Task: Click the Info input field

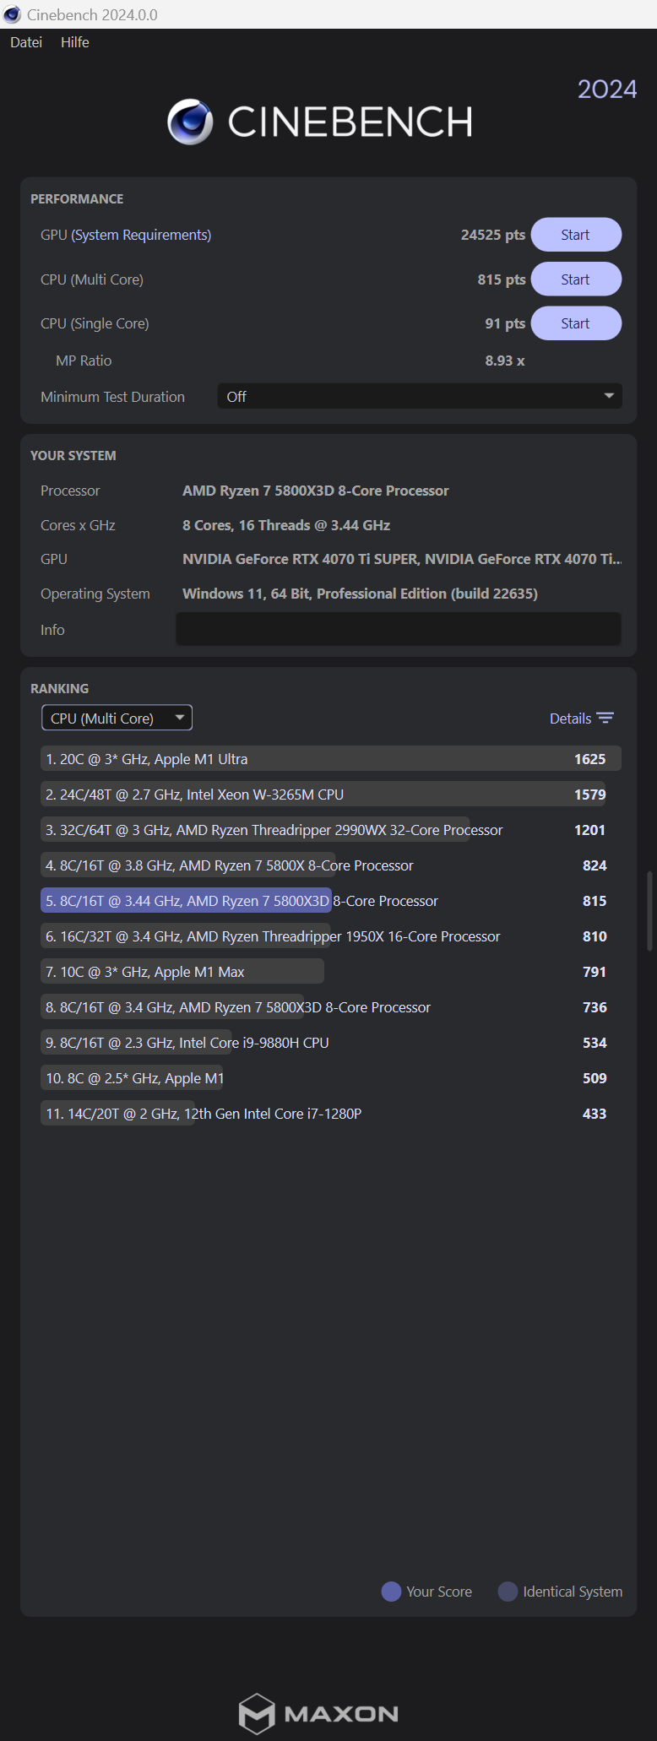Action: pyautogui.click(x=399, y=629)
